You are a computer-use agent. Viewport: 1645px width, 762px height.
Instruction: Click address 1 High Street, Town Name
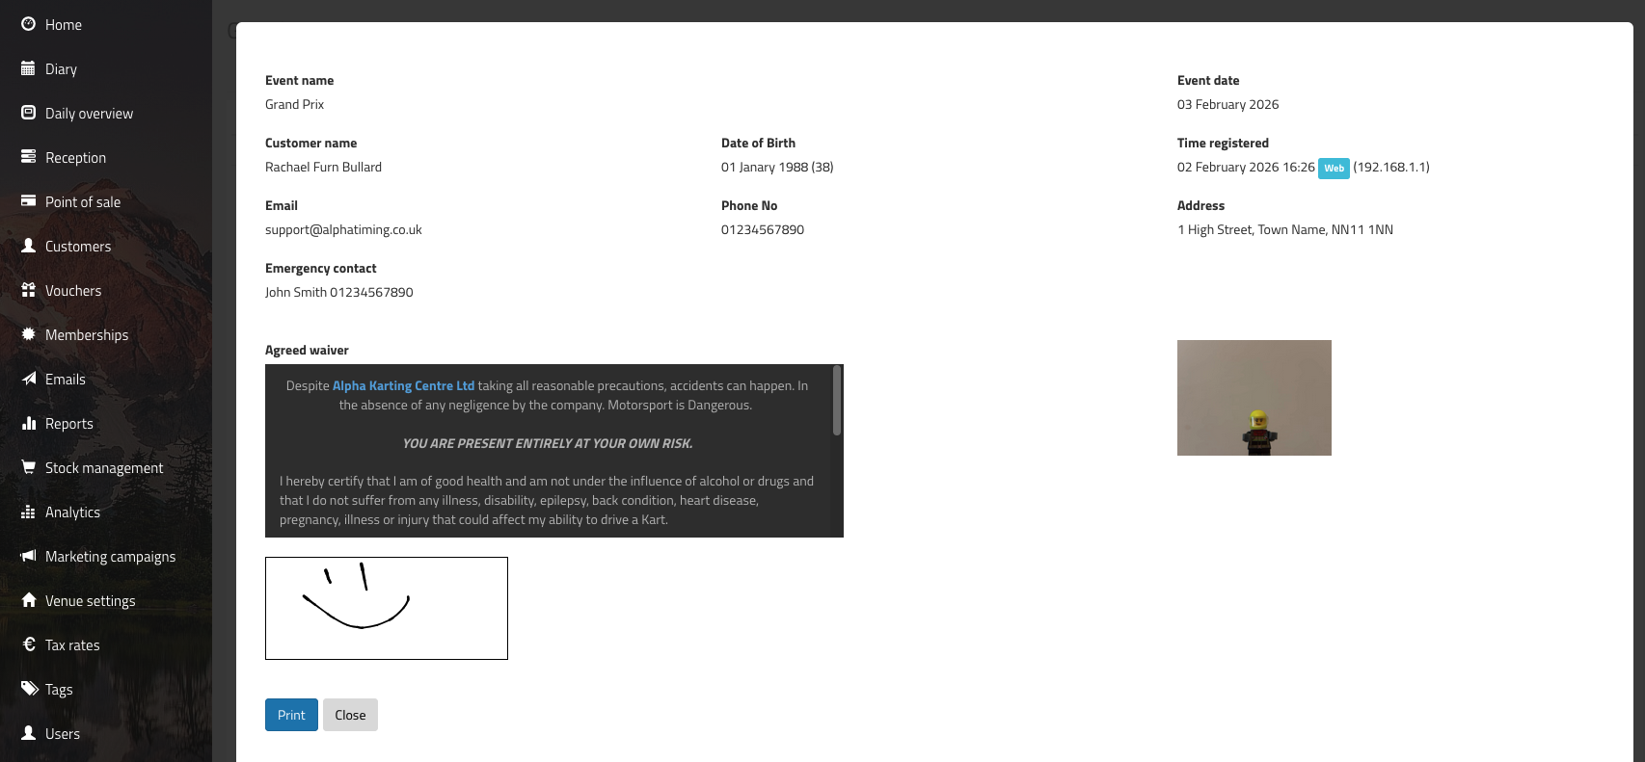click(1285, 229)
